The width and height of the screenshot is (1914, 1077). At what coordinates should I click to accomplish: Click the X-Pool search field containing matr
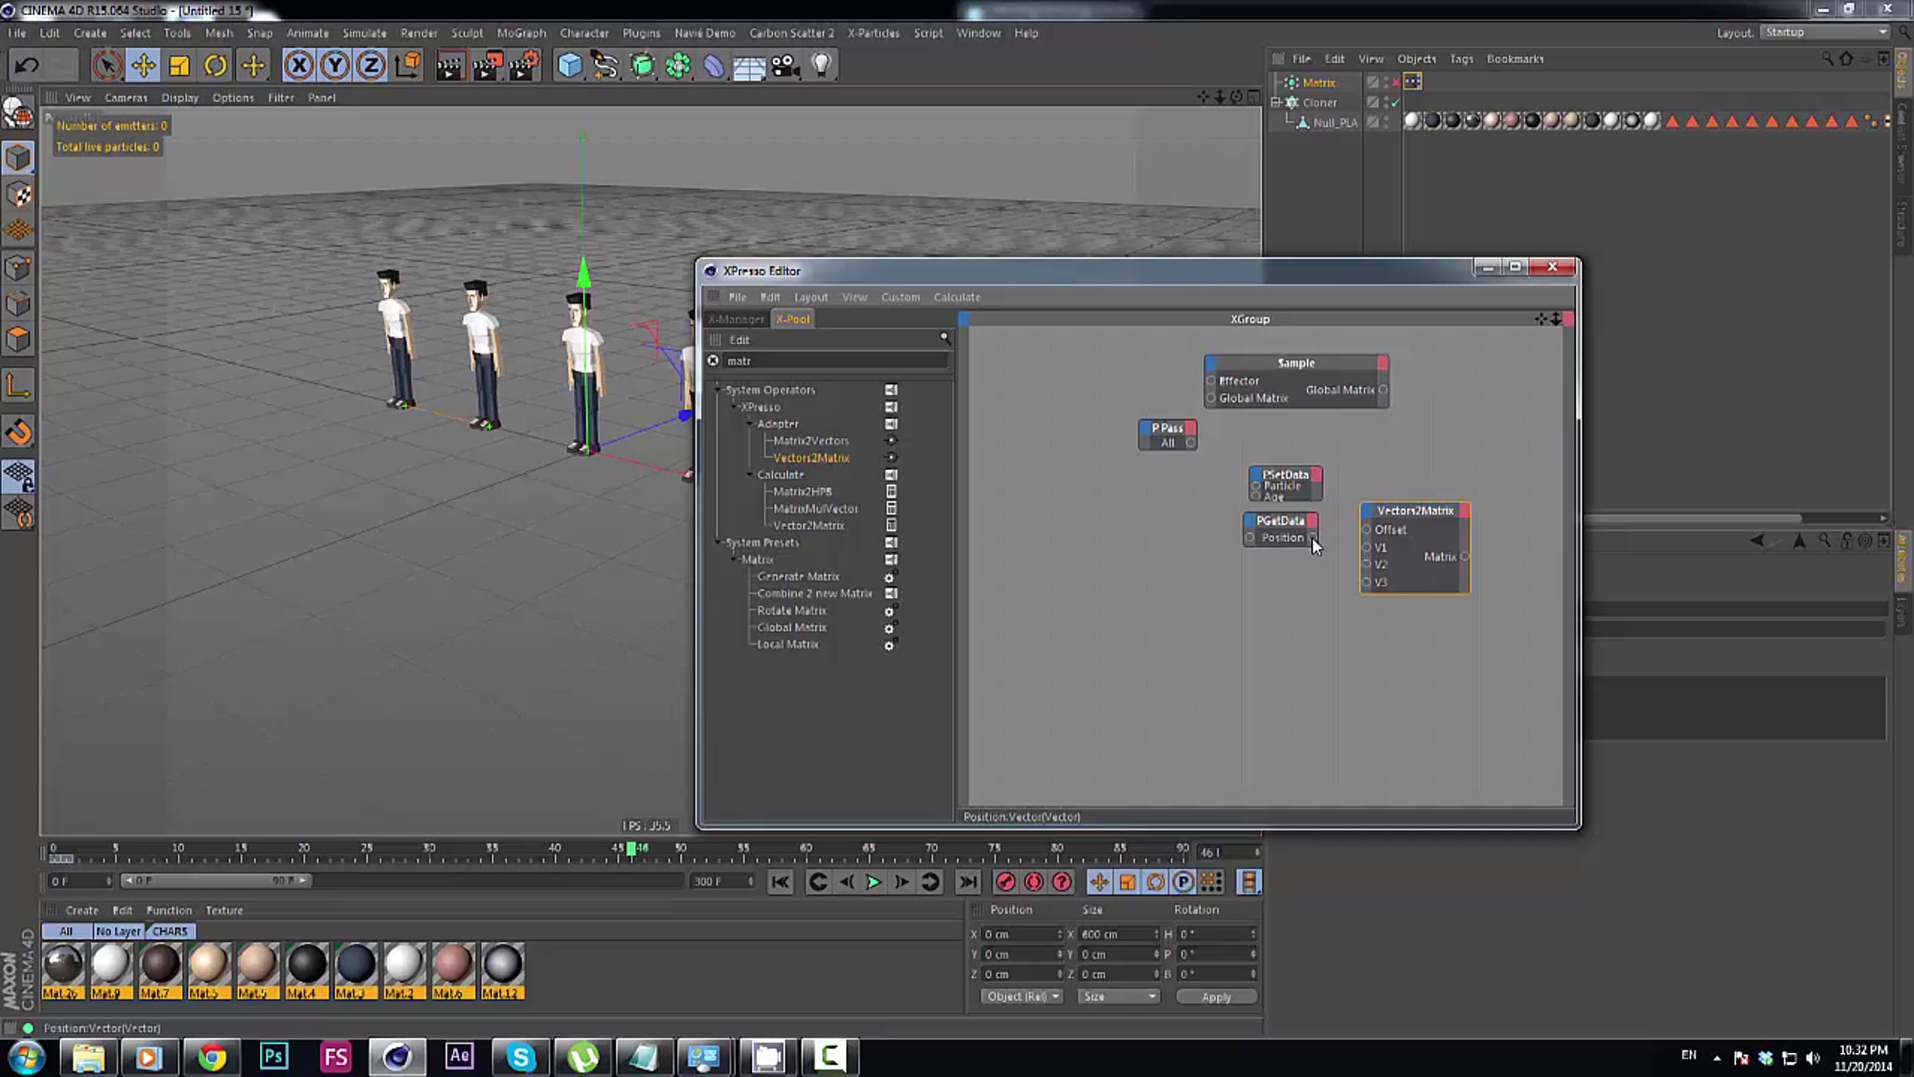(836, 361)
